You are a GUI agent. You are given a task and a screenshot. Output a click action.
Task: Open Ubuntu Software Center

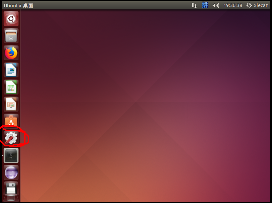(x=11, y=121)
